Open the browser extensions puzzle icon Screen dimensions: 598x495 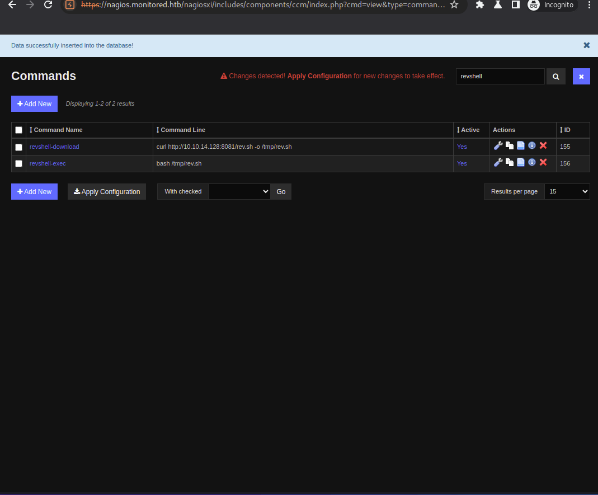pyautogui.click(x=480, y=5)
